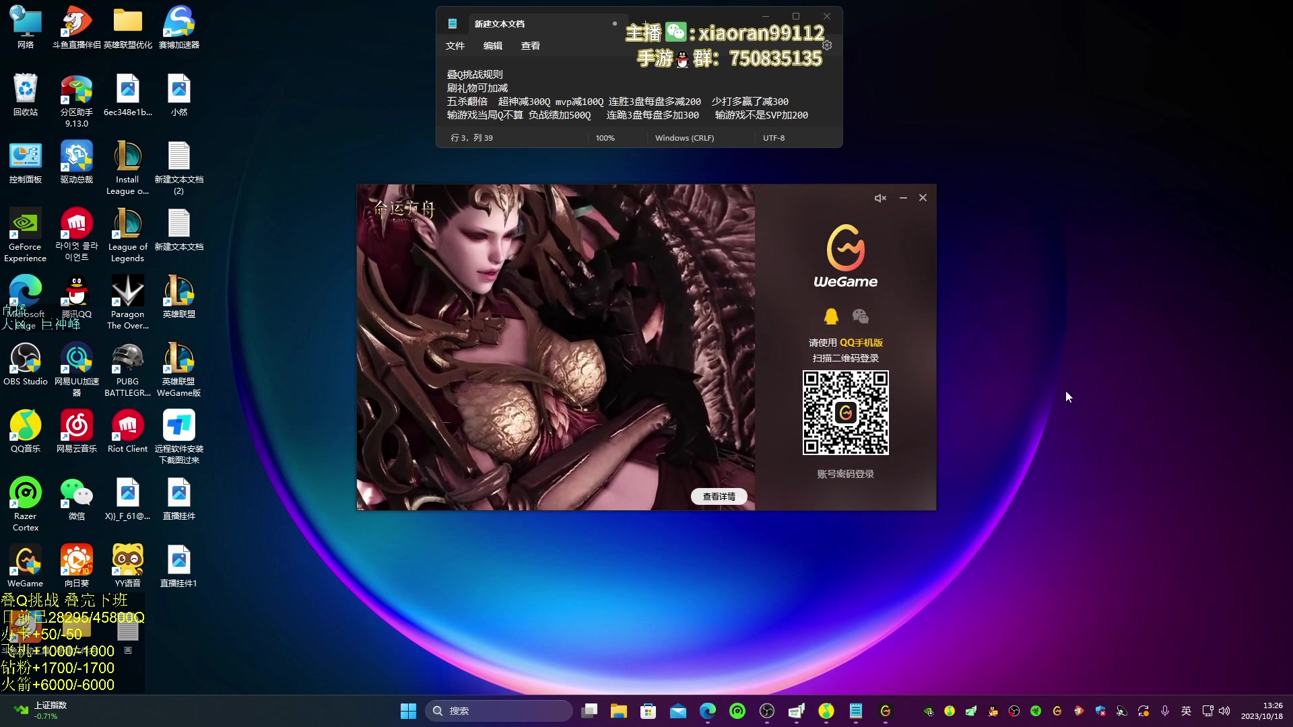Select the Riot Client desktop icon
Viewport: 1293px width, 727px height.
128,431
